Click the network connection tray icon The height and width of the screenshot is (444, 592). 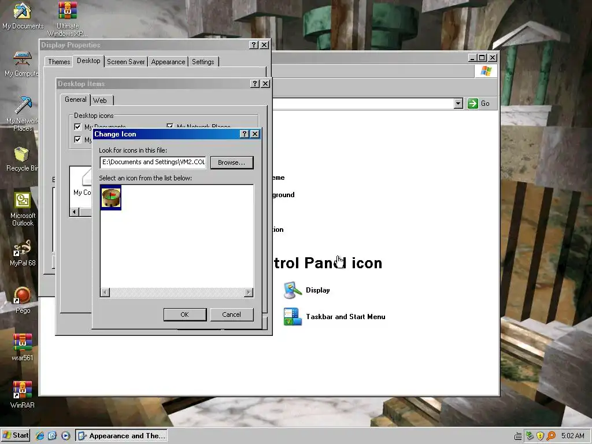tap(530, 436)
